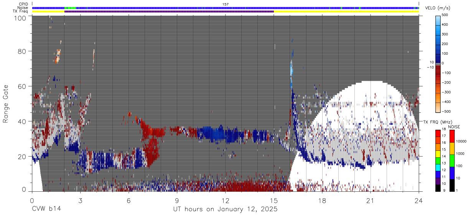Select the TX Freq row label

21,11
